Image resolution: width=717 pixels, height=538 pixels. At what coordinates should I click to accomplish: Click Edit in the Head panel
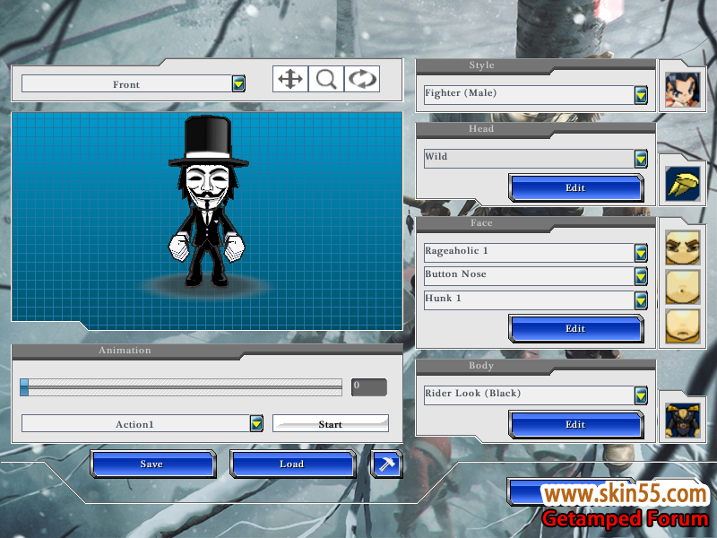coord(575,187)
